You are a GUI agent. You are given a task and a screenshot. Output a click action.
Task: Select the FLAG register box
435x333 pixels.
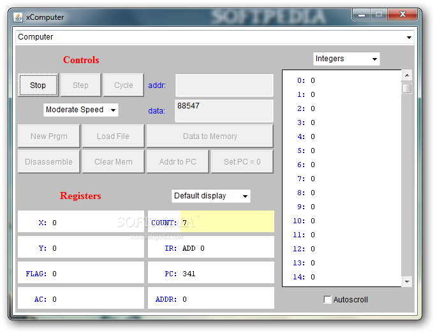81,272
